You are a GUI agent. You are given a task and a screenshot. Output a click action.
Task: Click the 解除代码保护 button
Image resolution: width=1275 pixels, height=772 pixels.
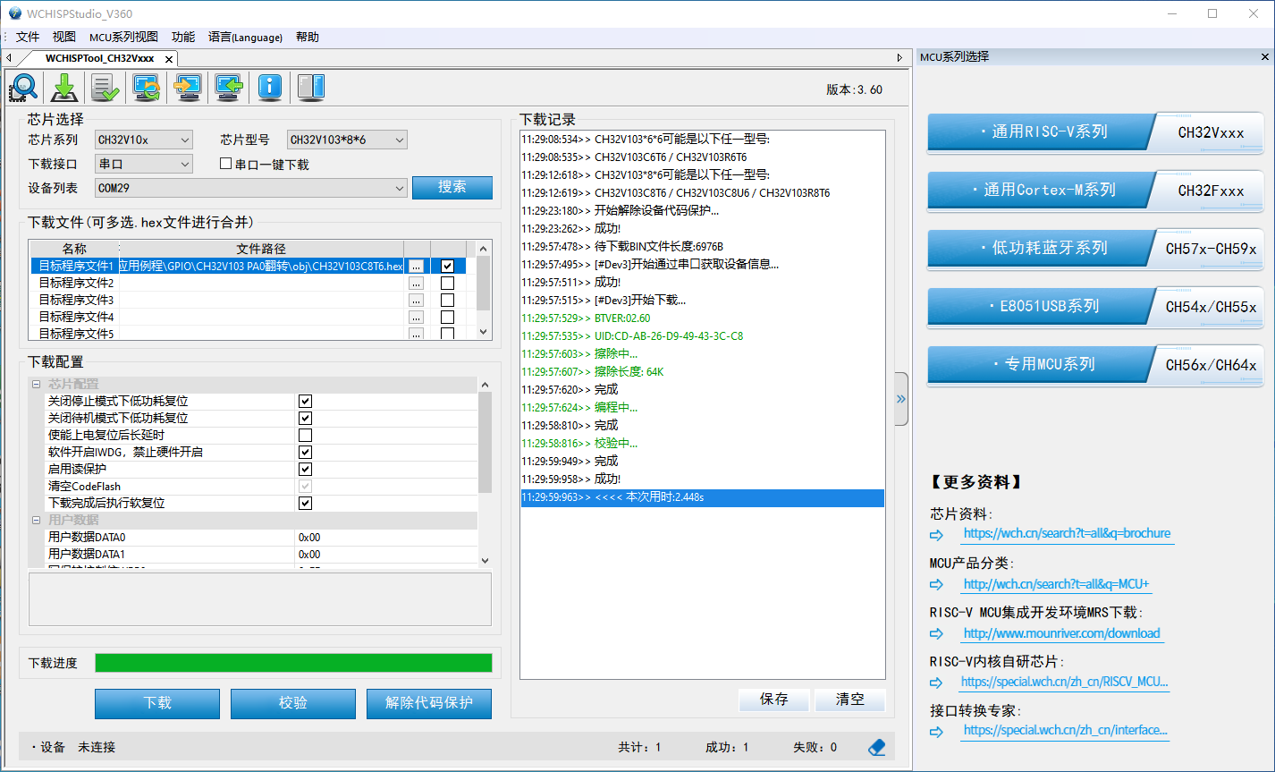[x=429, y=704]
